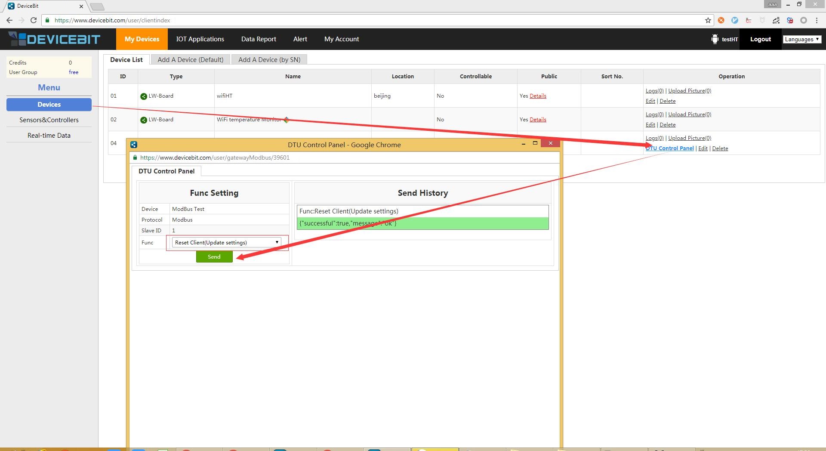Click the testHT username
Viewport: 826px width, 451px height.
[x=730, y=40]
